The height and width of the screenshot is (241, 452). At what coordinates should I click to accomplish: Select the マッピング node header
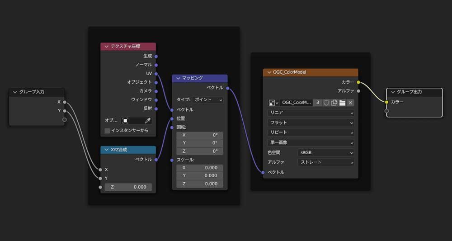pos(200,78)
